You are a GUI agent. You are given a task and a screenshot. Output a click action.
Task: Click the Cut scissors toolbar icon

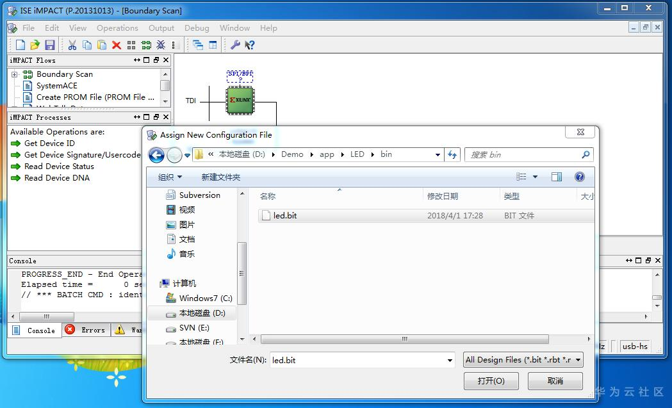tap(72, 45)
